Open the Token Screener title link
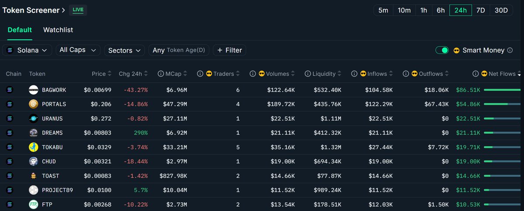524x211 pixels. (x=34, y=10)
